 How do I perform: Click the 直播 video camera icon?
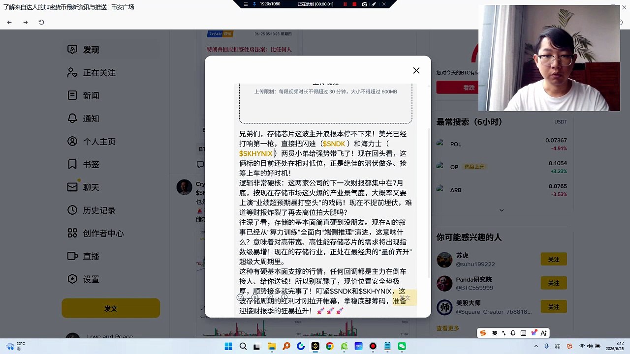tap(72, 256)
